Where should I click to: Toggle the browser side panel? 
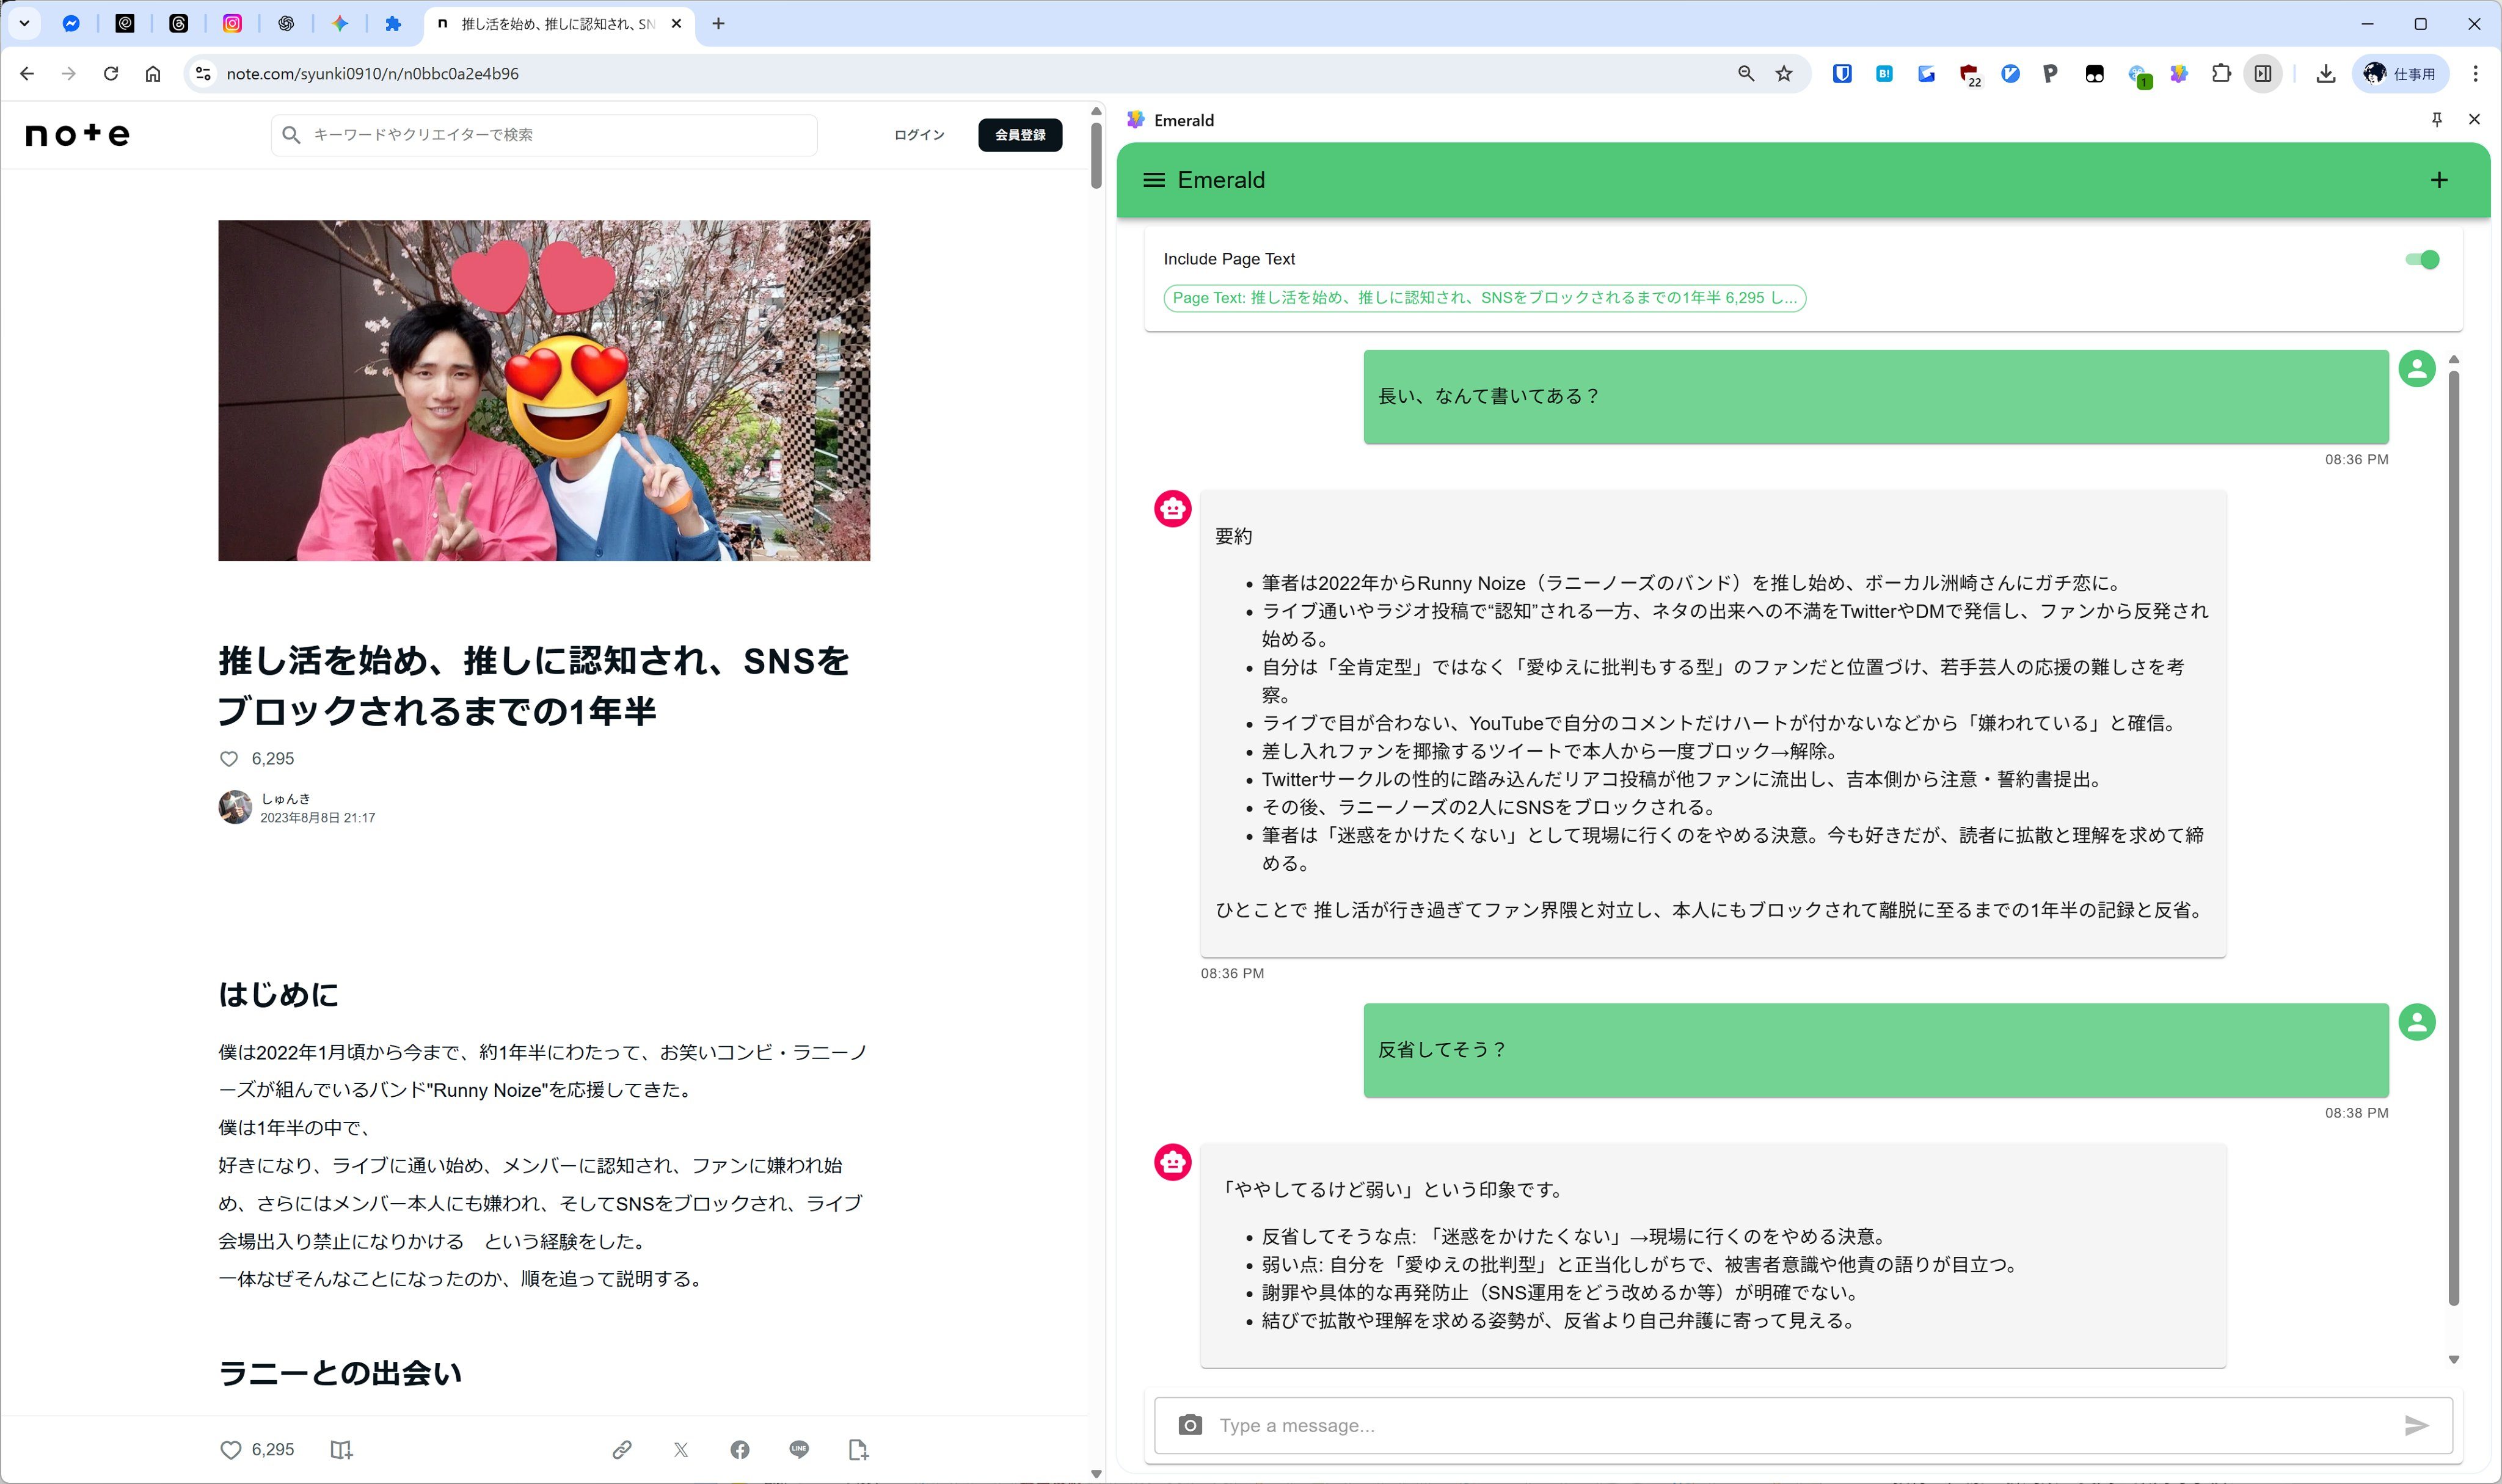tap(2263, 73)
